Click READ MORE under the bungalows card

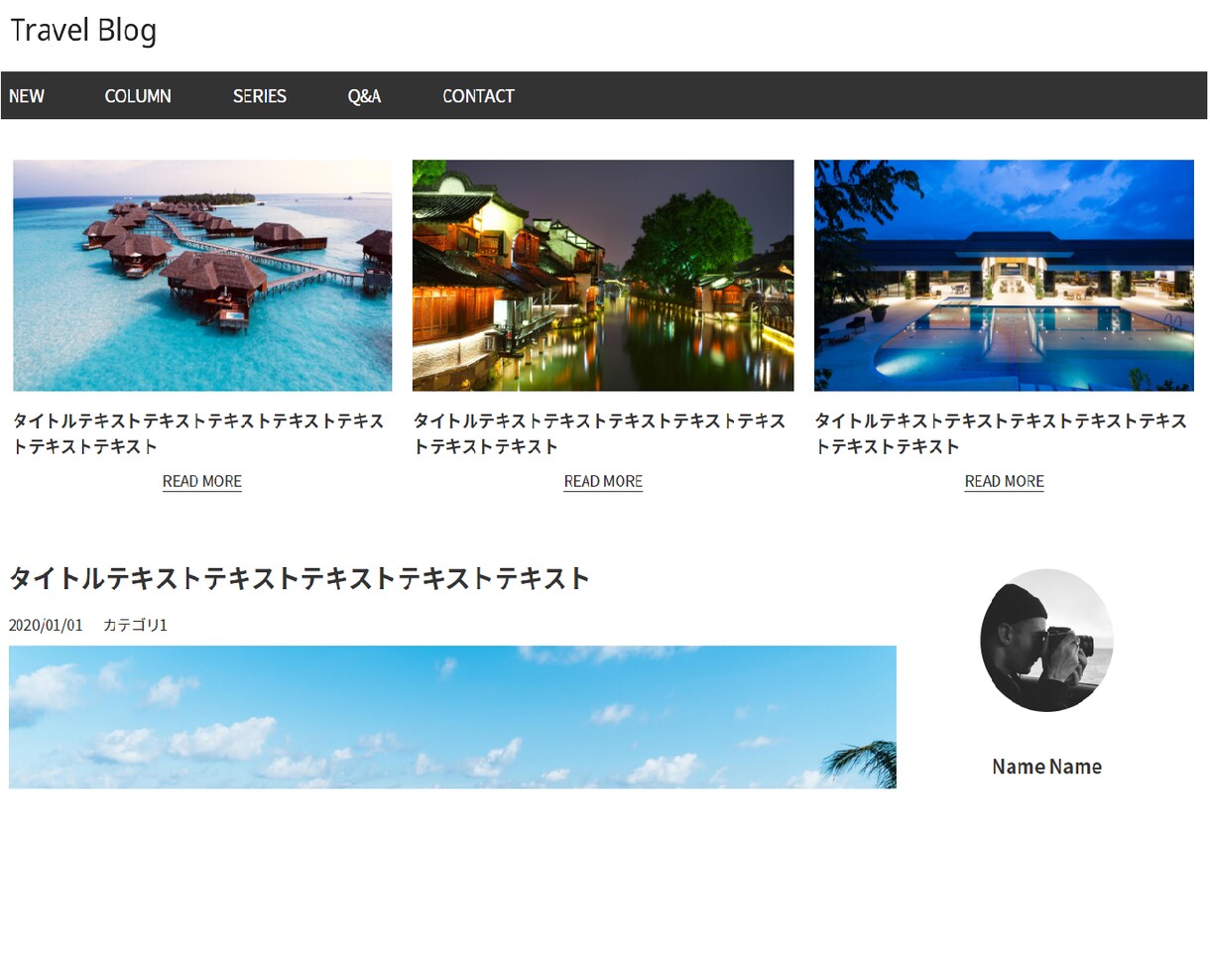(x=202, y=482)
